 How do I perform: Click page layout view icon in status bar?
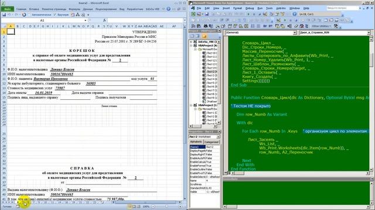[134, 206]
